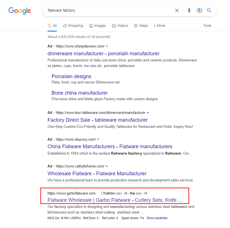This screenshot has width=230, height=228.
Task: Switch to the Images tab
Action: (x=98, y=26)
